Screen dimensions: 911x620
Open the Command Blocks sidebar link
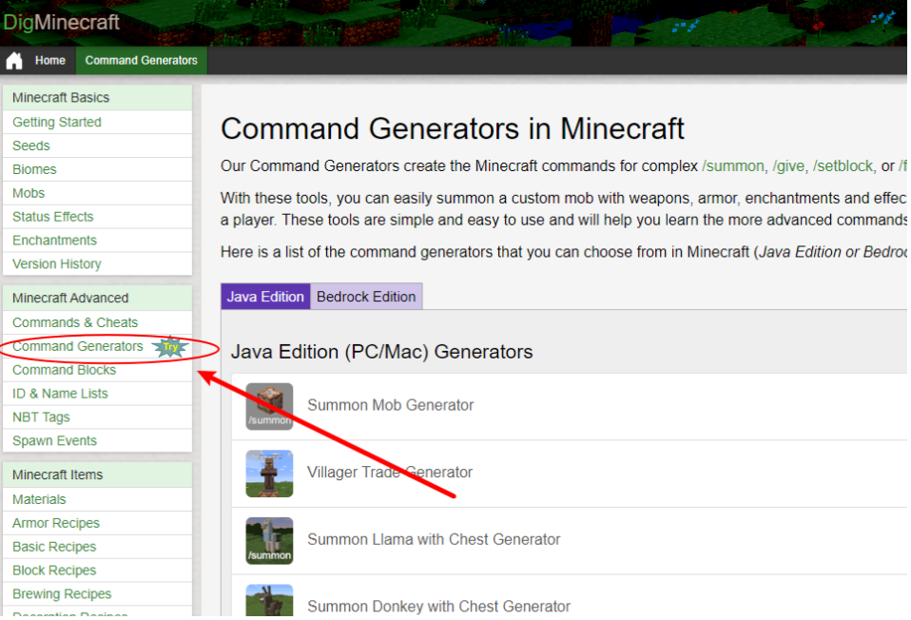click(x=64, y=370)
